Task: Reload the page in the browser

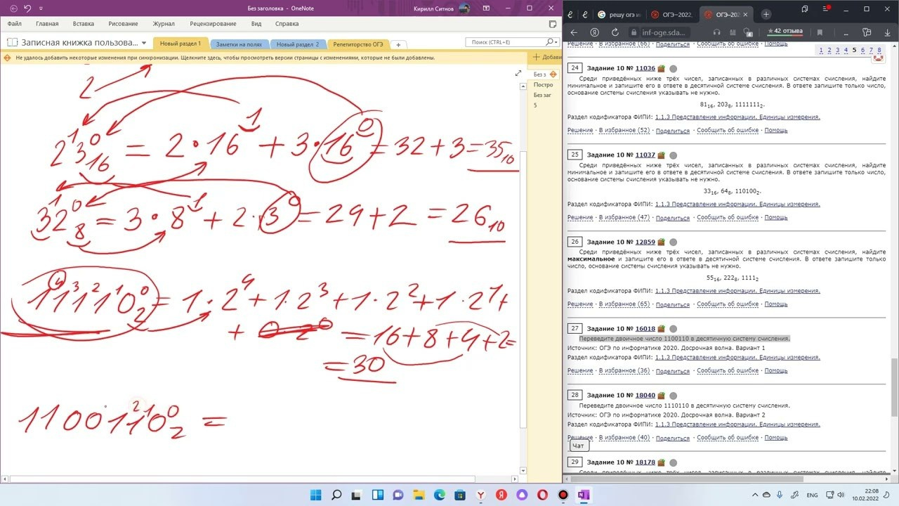Action: click(x=615, y=32)
